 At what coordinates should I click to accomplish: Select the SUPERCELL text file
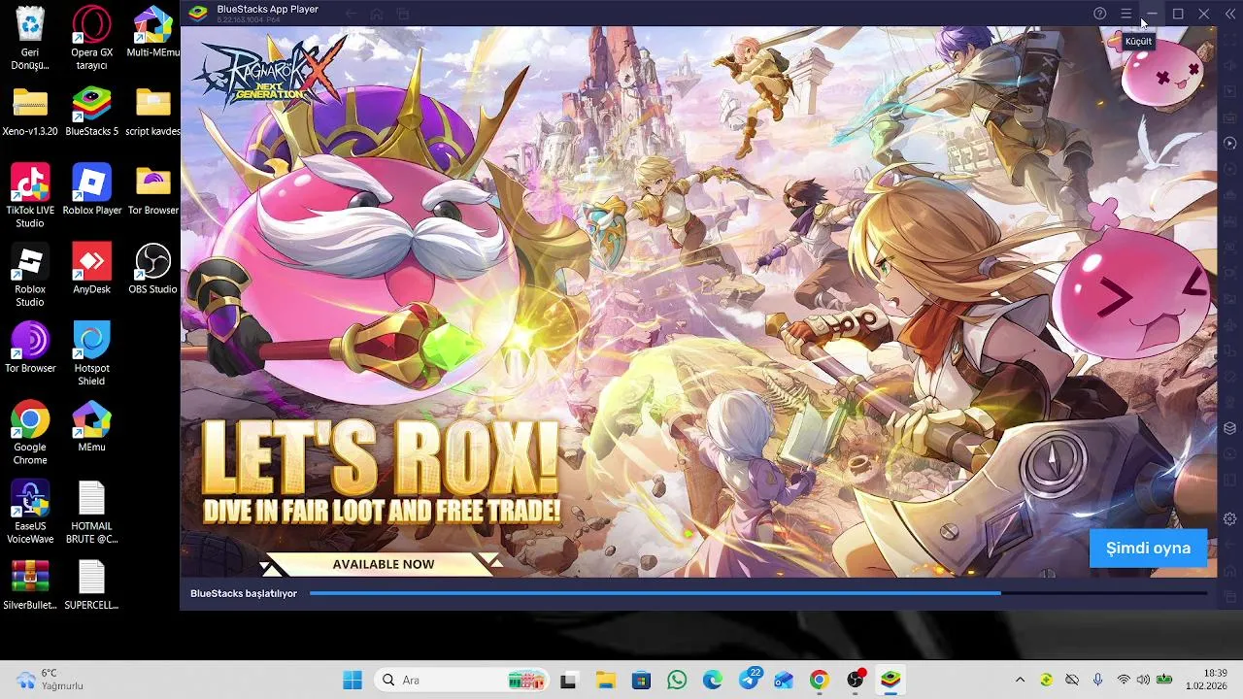coord(91,584)
